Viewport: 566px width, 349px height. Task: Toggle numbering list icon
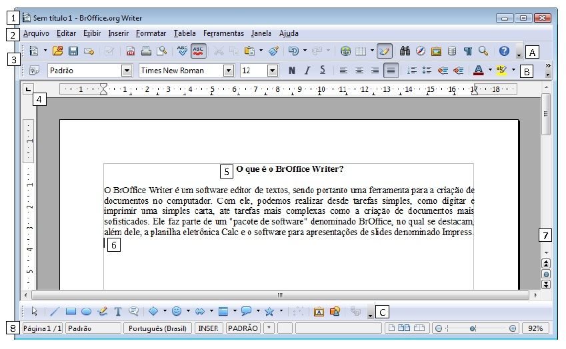pos(411,71)
